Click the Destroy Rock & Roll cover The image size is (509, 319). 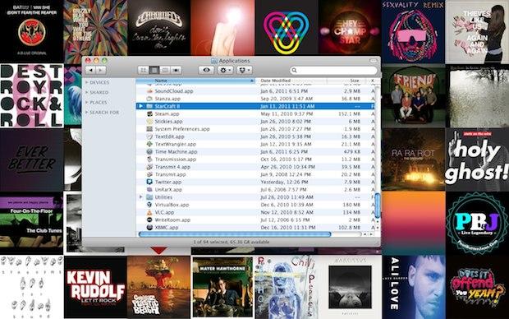tap(31, 95)
